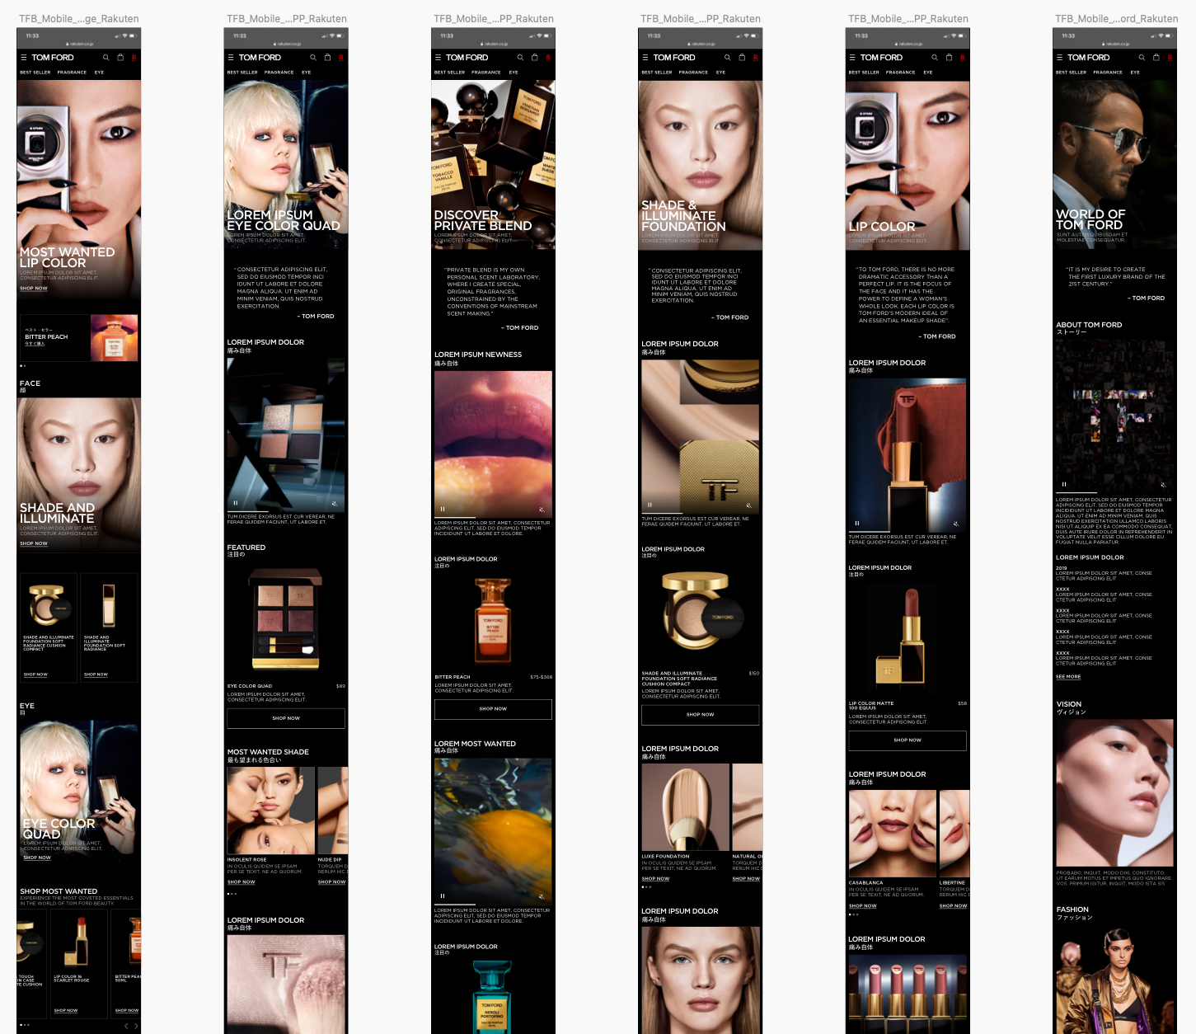
Task: Click SHOP NOW button below Eye Color Quad product
Action: click(286, 718)
